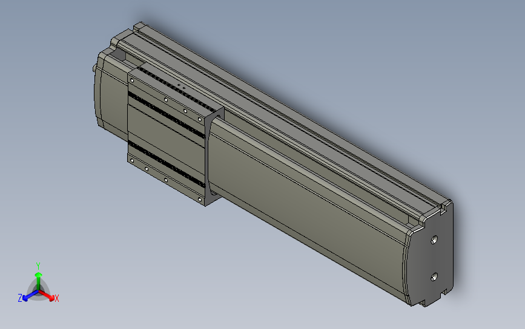
Task: Select the long front side cover of the actuator
Action: [x=308, y=214]
